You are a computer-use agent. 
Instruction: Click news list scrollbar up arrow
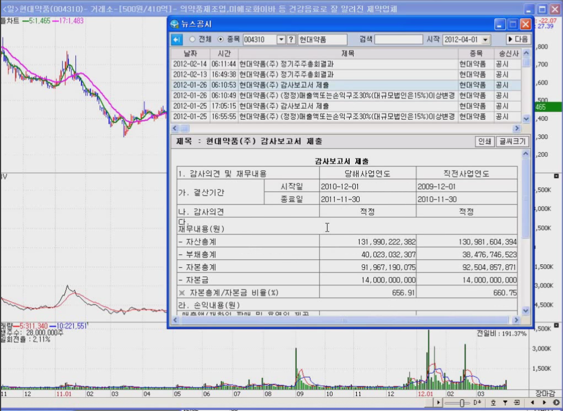[526, 53]
